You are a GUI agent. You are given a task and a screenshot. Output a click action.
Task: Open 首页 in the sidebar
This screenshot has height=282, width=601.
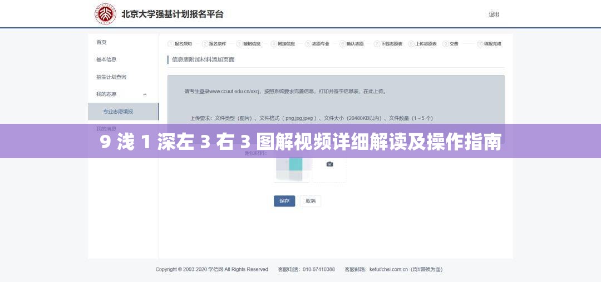click(102, 42)
